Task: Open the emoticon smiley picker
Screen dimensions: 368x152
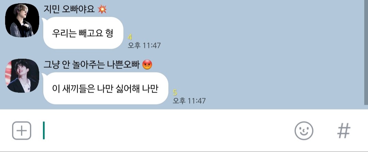Action: [x=304, y=131]
